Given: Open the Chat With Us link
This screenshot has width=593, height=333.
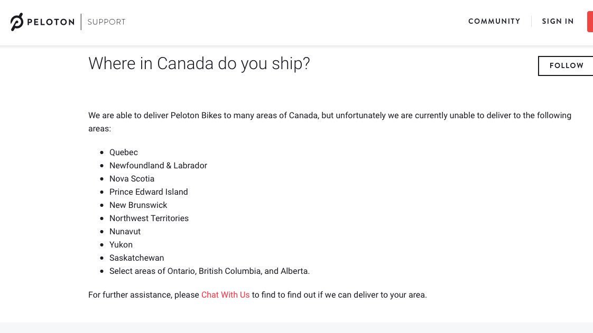Looking at the screenshot, I should click(225, 295).
